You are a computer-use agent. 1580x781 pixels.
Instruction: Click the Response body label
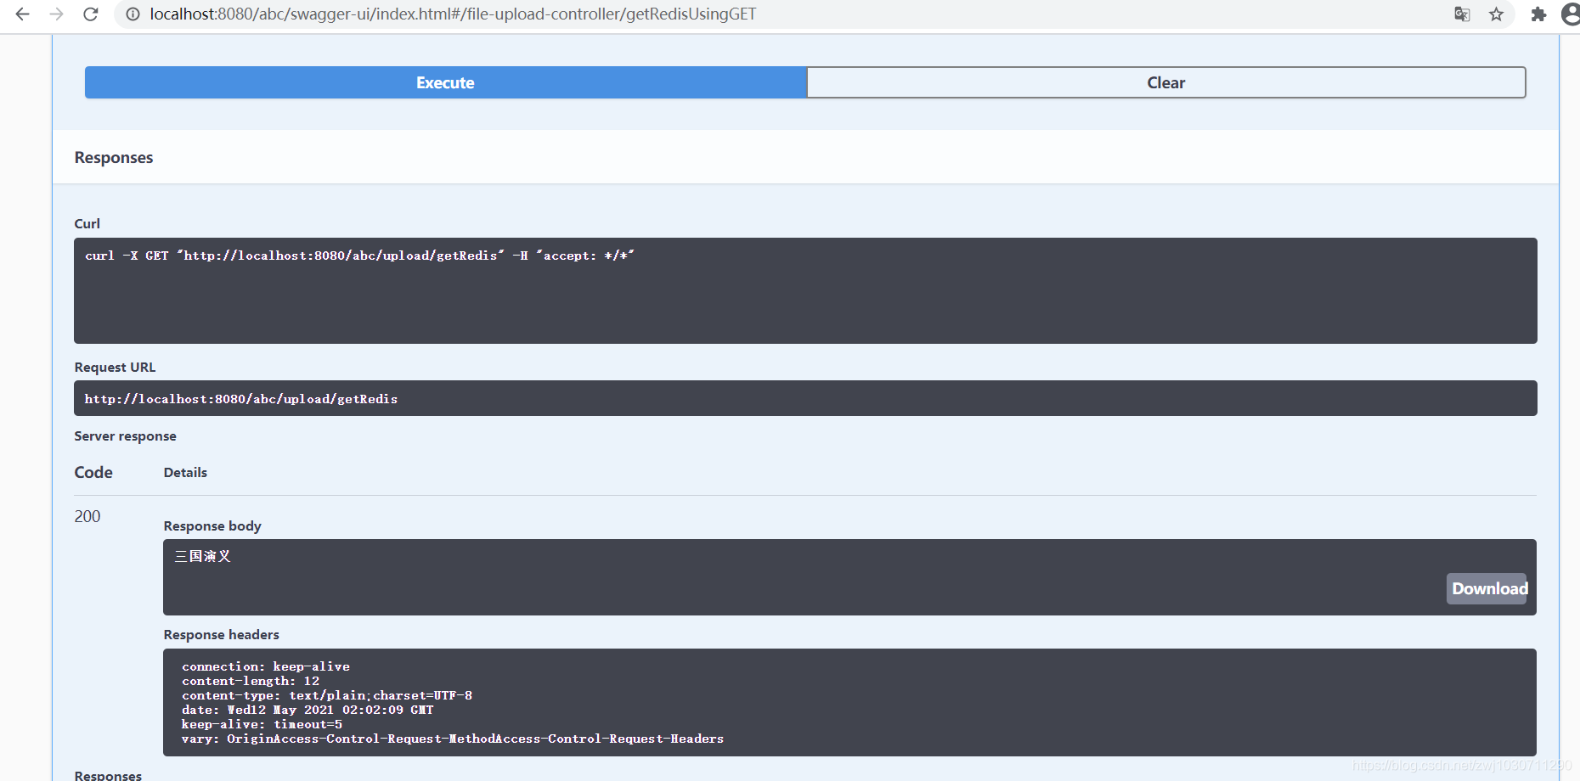point(212,525)
